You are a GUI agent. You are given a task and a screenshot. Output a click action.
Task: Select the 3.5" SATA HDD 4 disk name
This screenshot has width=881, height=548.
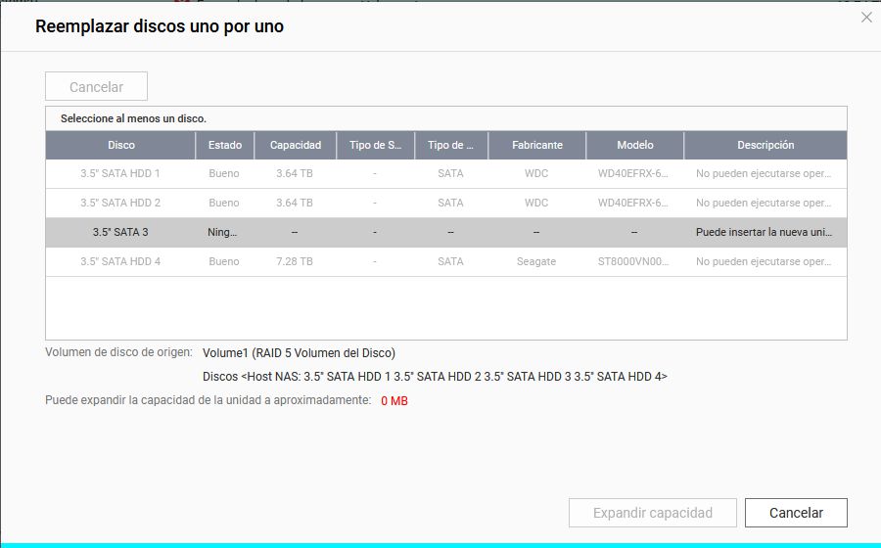pos(120,262)
